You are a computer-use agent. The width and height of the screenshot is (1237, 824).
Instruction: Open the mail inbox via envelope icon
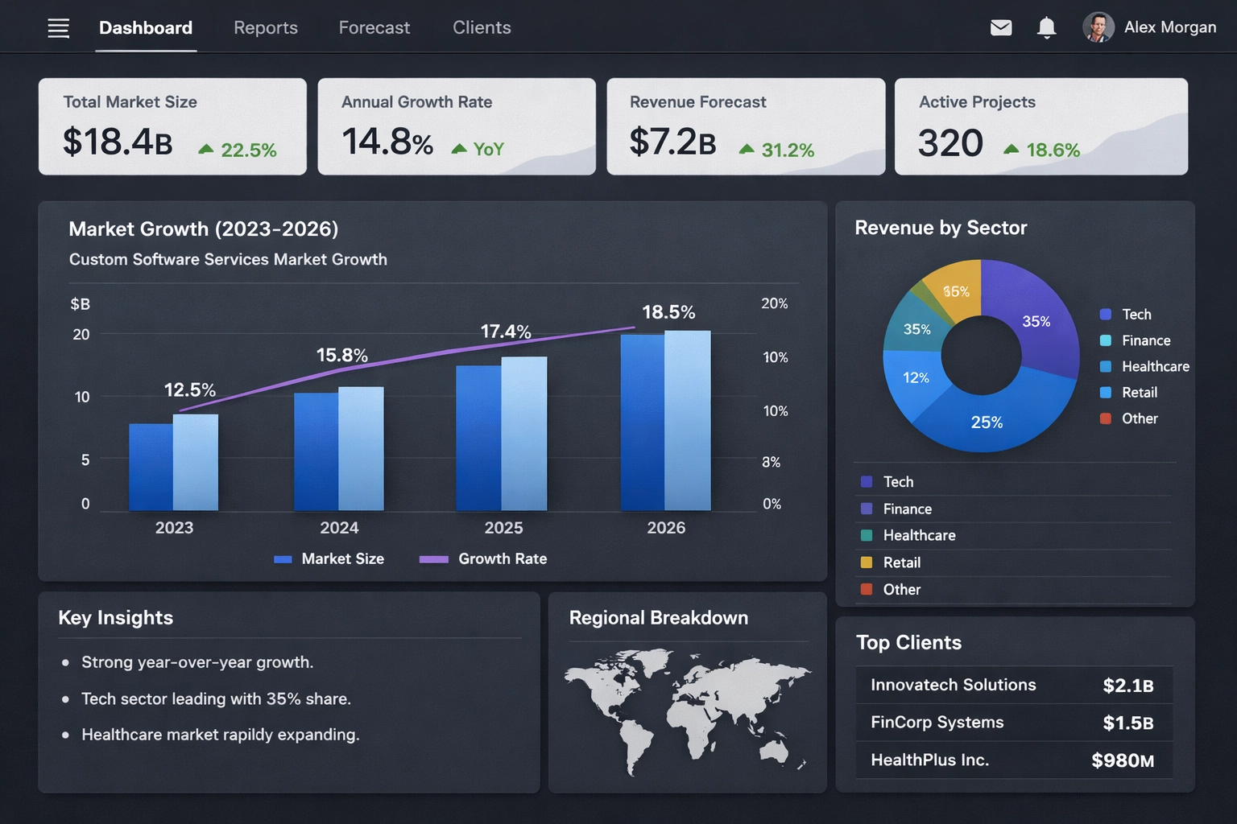(x=1000, y=27)
